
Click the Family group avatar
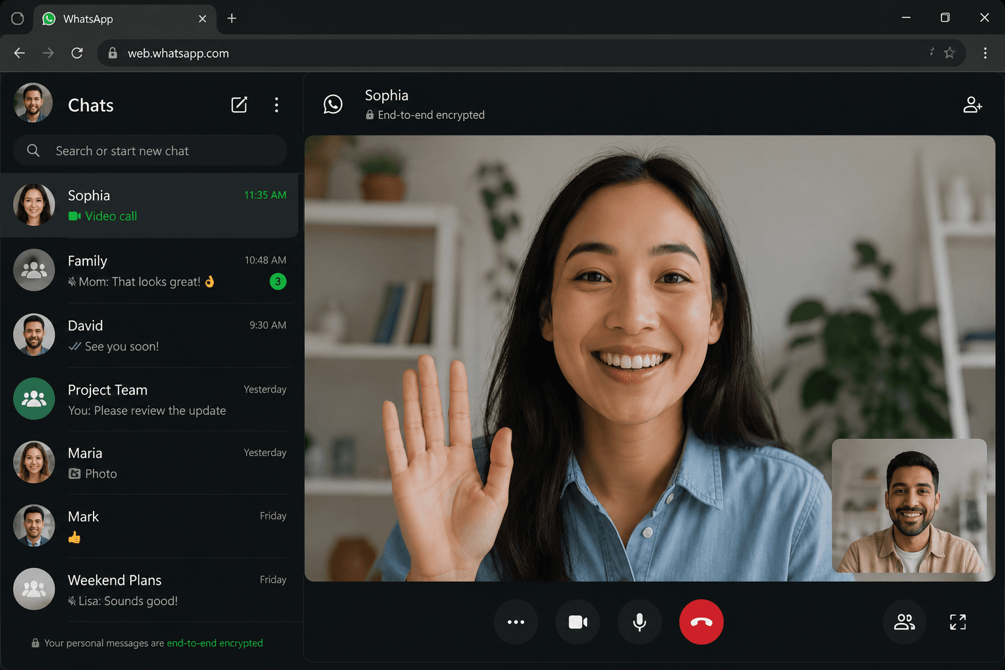point(34,270)
